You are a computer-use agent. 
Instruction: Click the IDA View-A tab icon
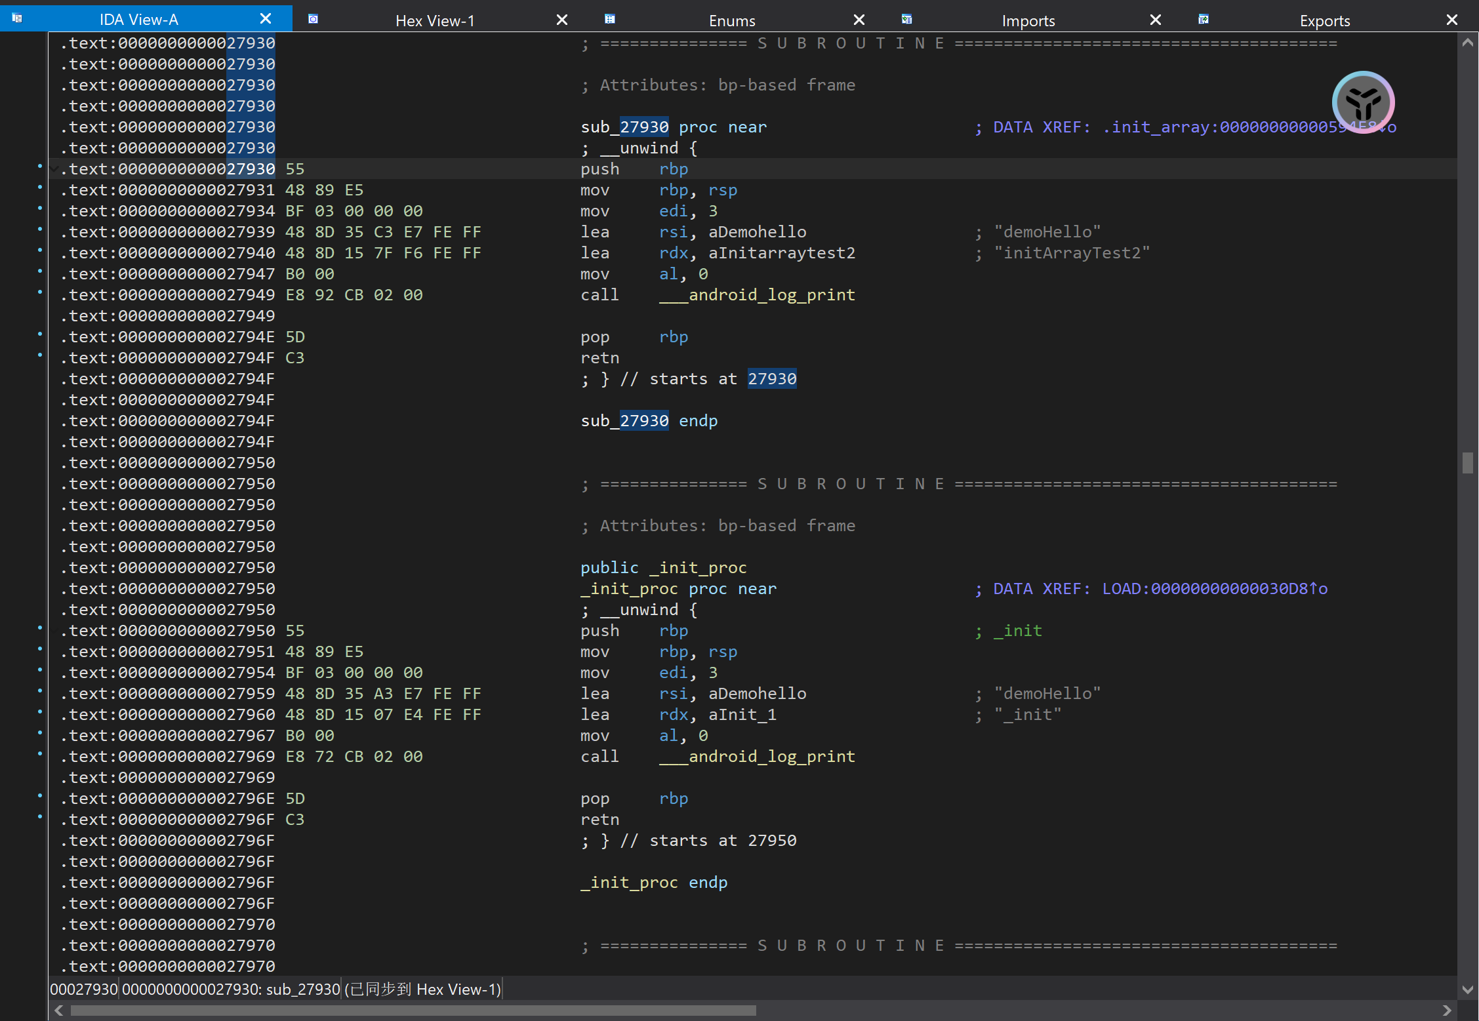[x=17, y=18]
